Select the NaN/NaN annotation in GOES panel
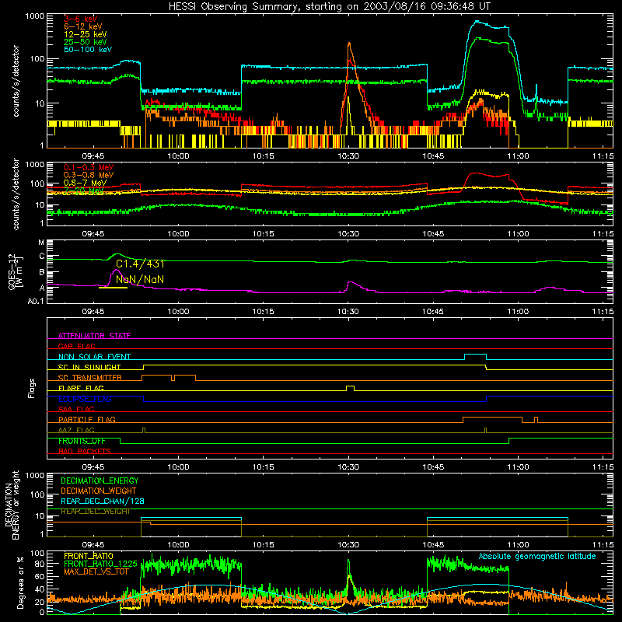The image size is (622, 622). tap(140, 279)
